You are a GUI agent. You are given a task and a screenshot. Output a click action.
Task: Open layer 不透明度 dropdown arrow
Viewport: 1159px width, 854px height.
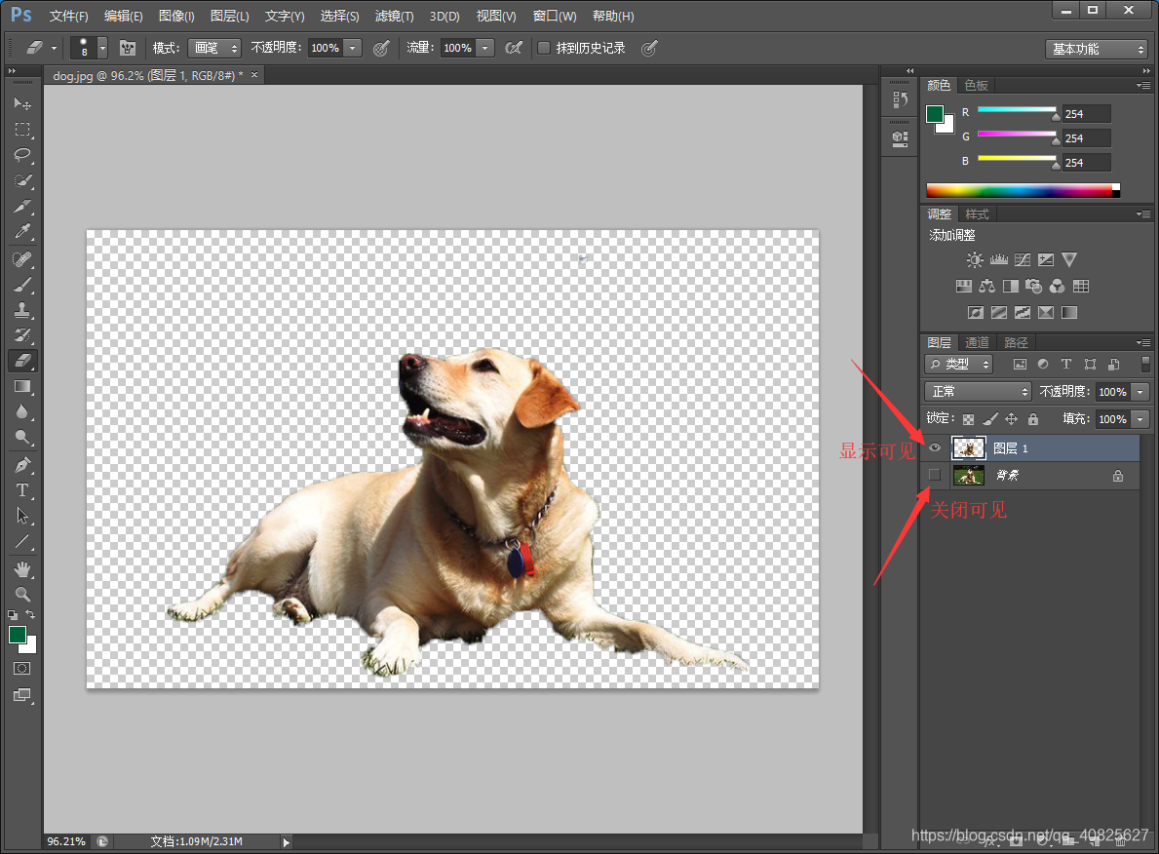[1140, 391]
